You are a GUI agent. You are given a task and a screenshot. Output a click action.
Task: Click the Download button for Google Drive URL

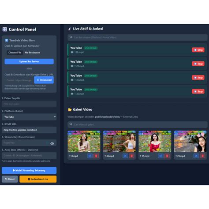pos(44,80)
